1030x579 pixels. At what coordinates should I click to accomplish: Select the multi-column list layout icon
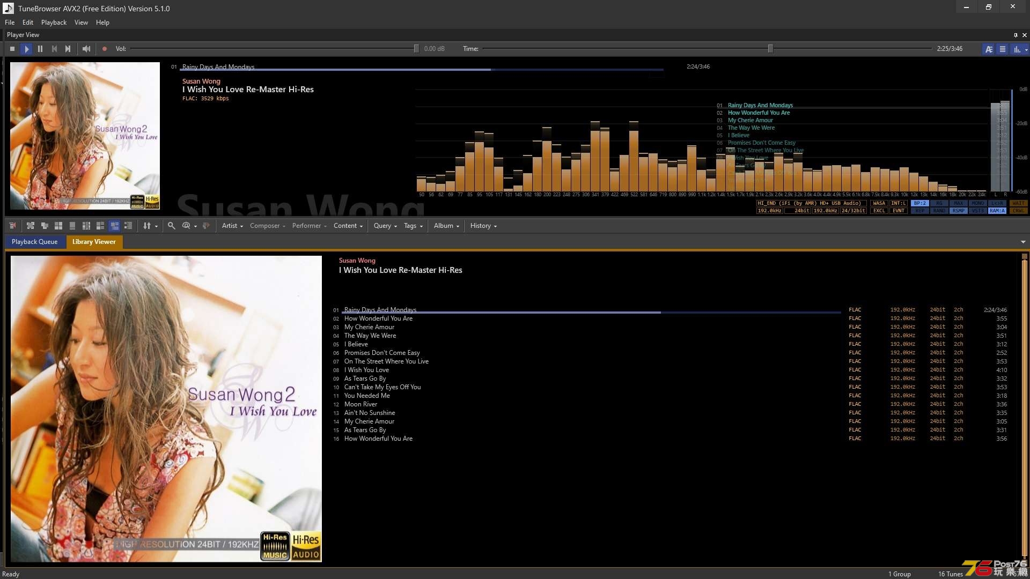(86, 226)
